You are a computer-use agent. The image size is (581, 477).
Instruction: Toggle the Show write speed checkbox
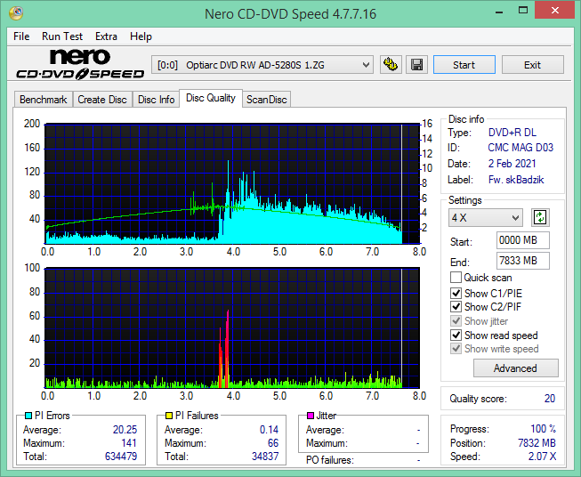point(456,349)
